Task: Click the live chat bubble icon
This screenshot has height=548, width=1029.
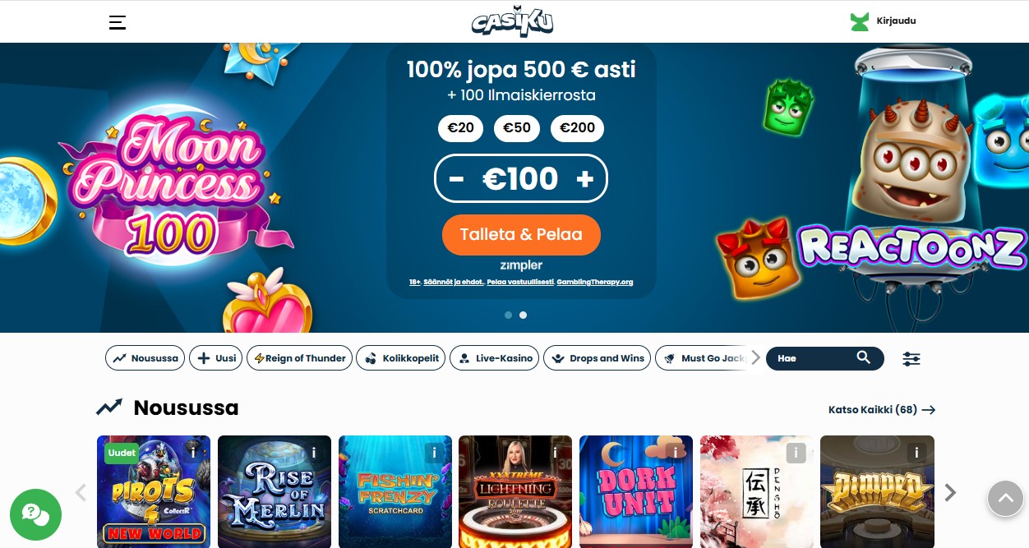Action: [35, 514]
